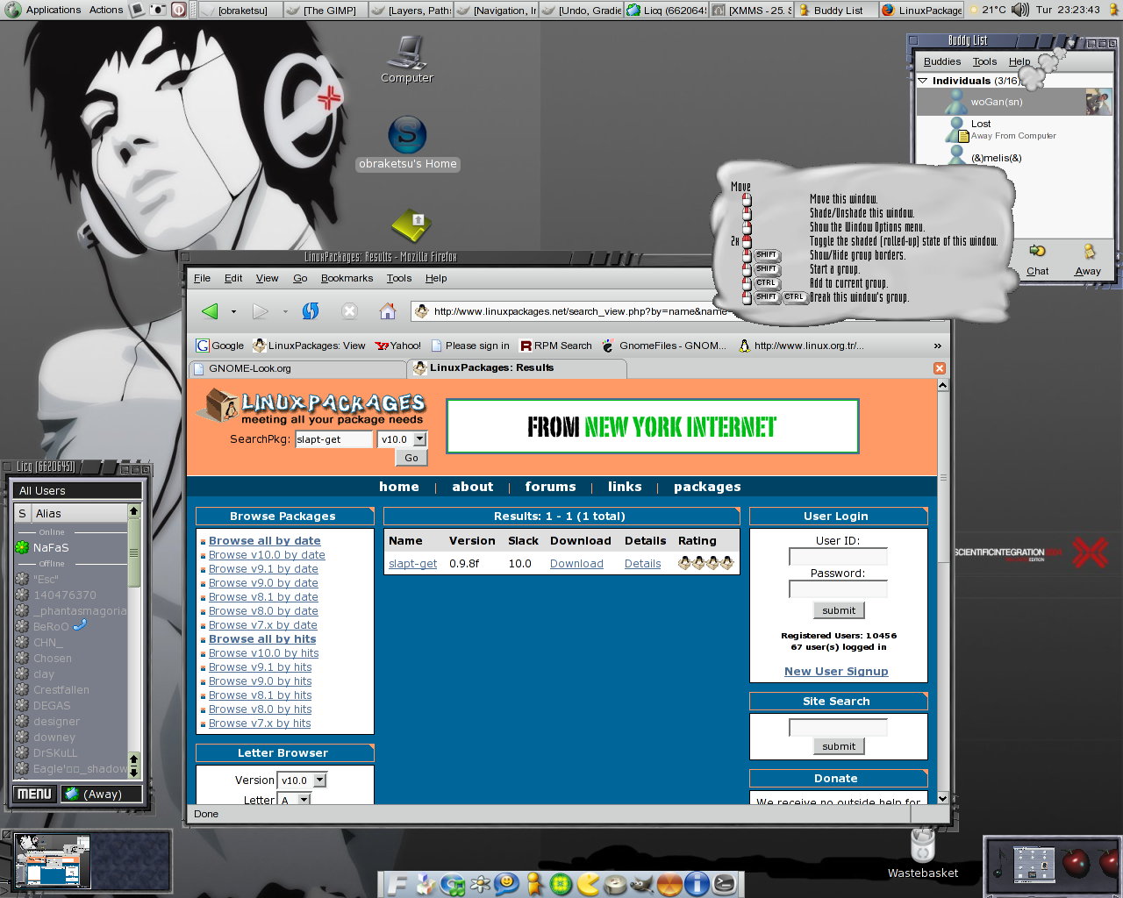Image resolution: width=1123 pixels, height=898 pixels.
Task: Click submit button under Password field
Action: (839, 610)
